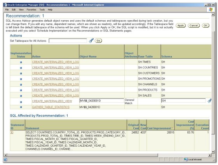Click the implementation status icon for SH.PROMOTIONS row

point(21,79)
